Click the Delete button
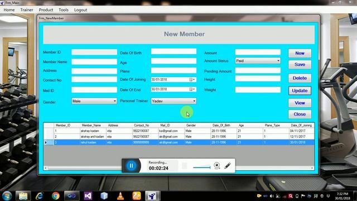 [x=300, y=78]
